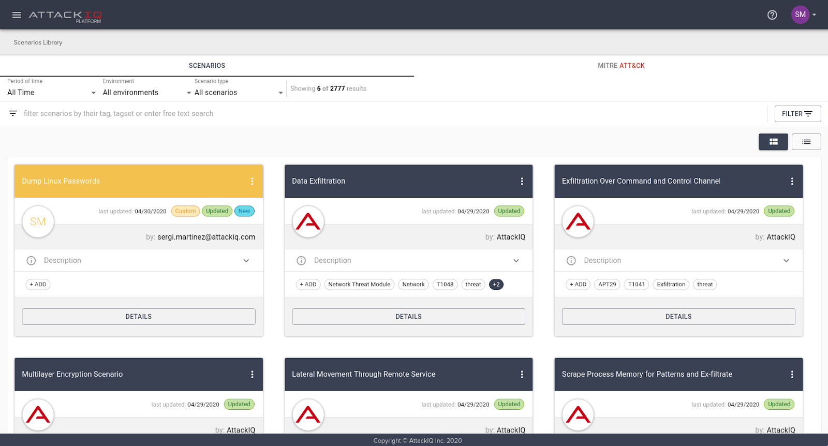
Task: Open the hamburger navigation menu
Action: (17, 15)
